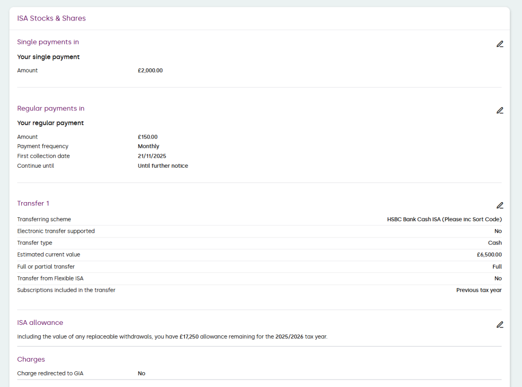The image size is (522, 387).
Task: Click the Previous tax year subscriptions value
Action: (x=479, y=290)
